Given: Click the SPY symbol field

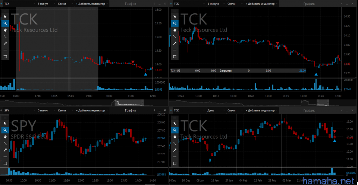Looking at the screenshot, I should [x=19, y=110].
